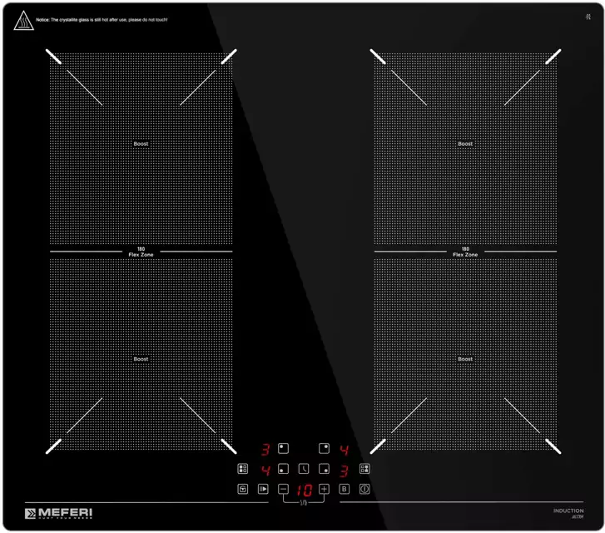The width and height of the screenshot is (605, 533).
Task: Tap the Boost label on lower-left zone
Action: coord(141,359)
